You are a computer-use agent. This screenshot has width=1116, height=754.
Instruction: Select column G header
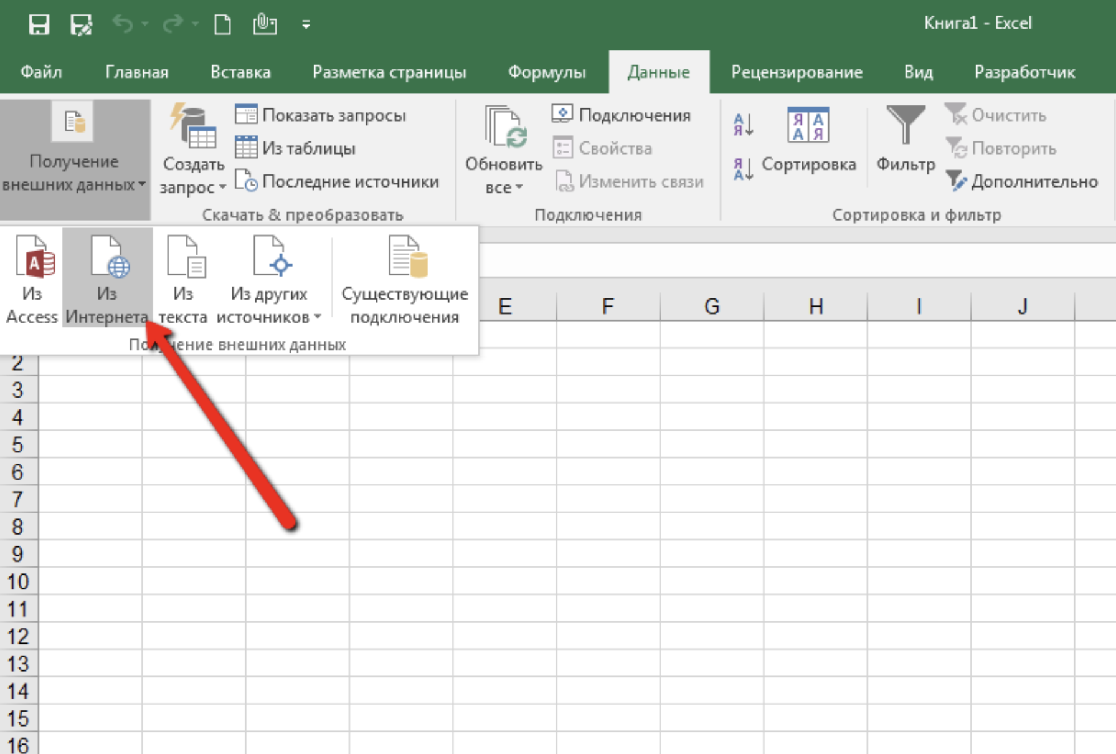[x=712, y=307]
